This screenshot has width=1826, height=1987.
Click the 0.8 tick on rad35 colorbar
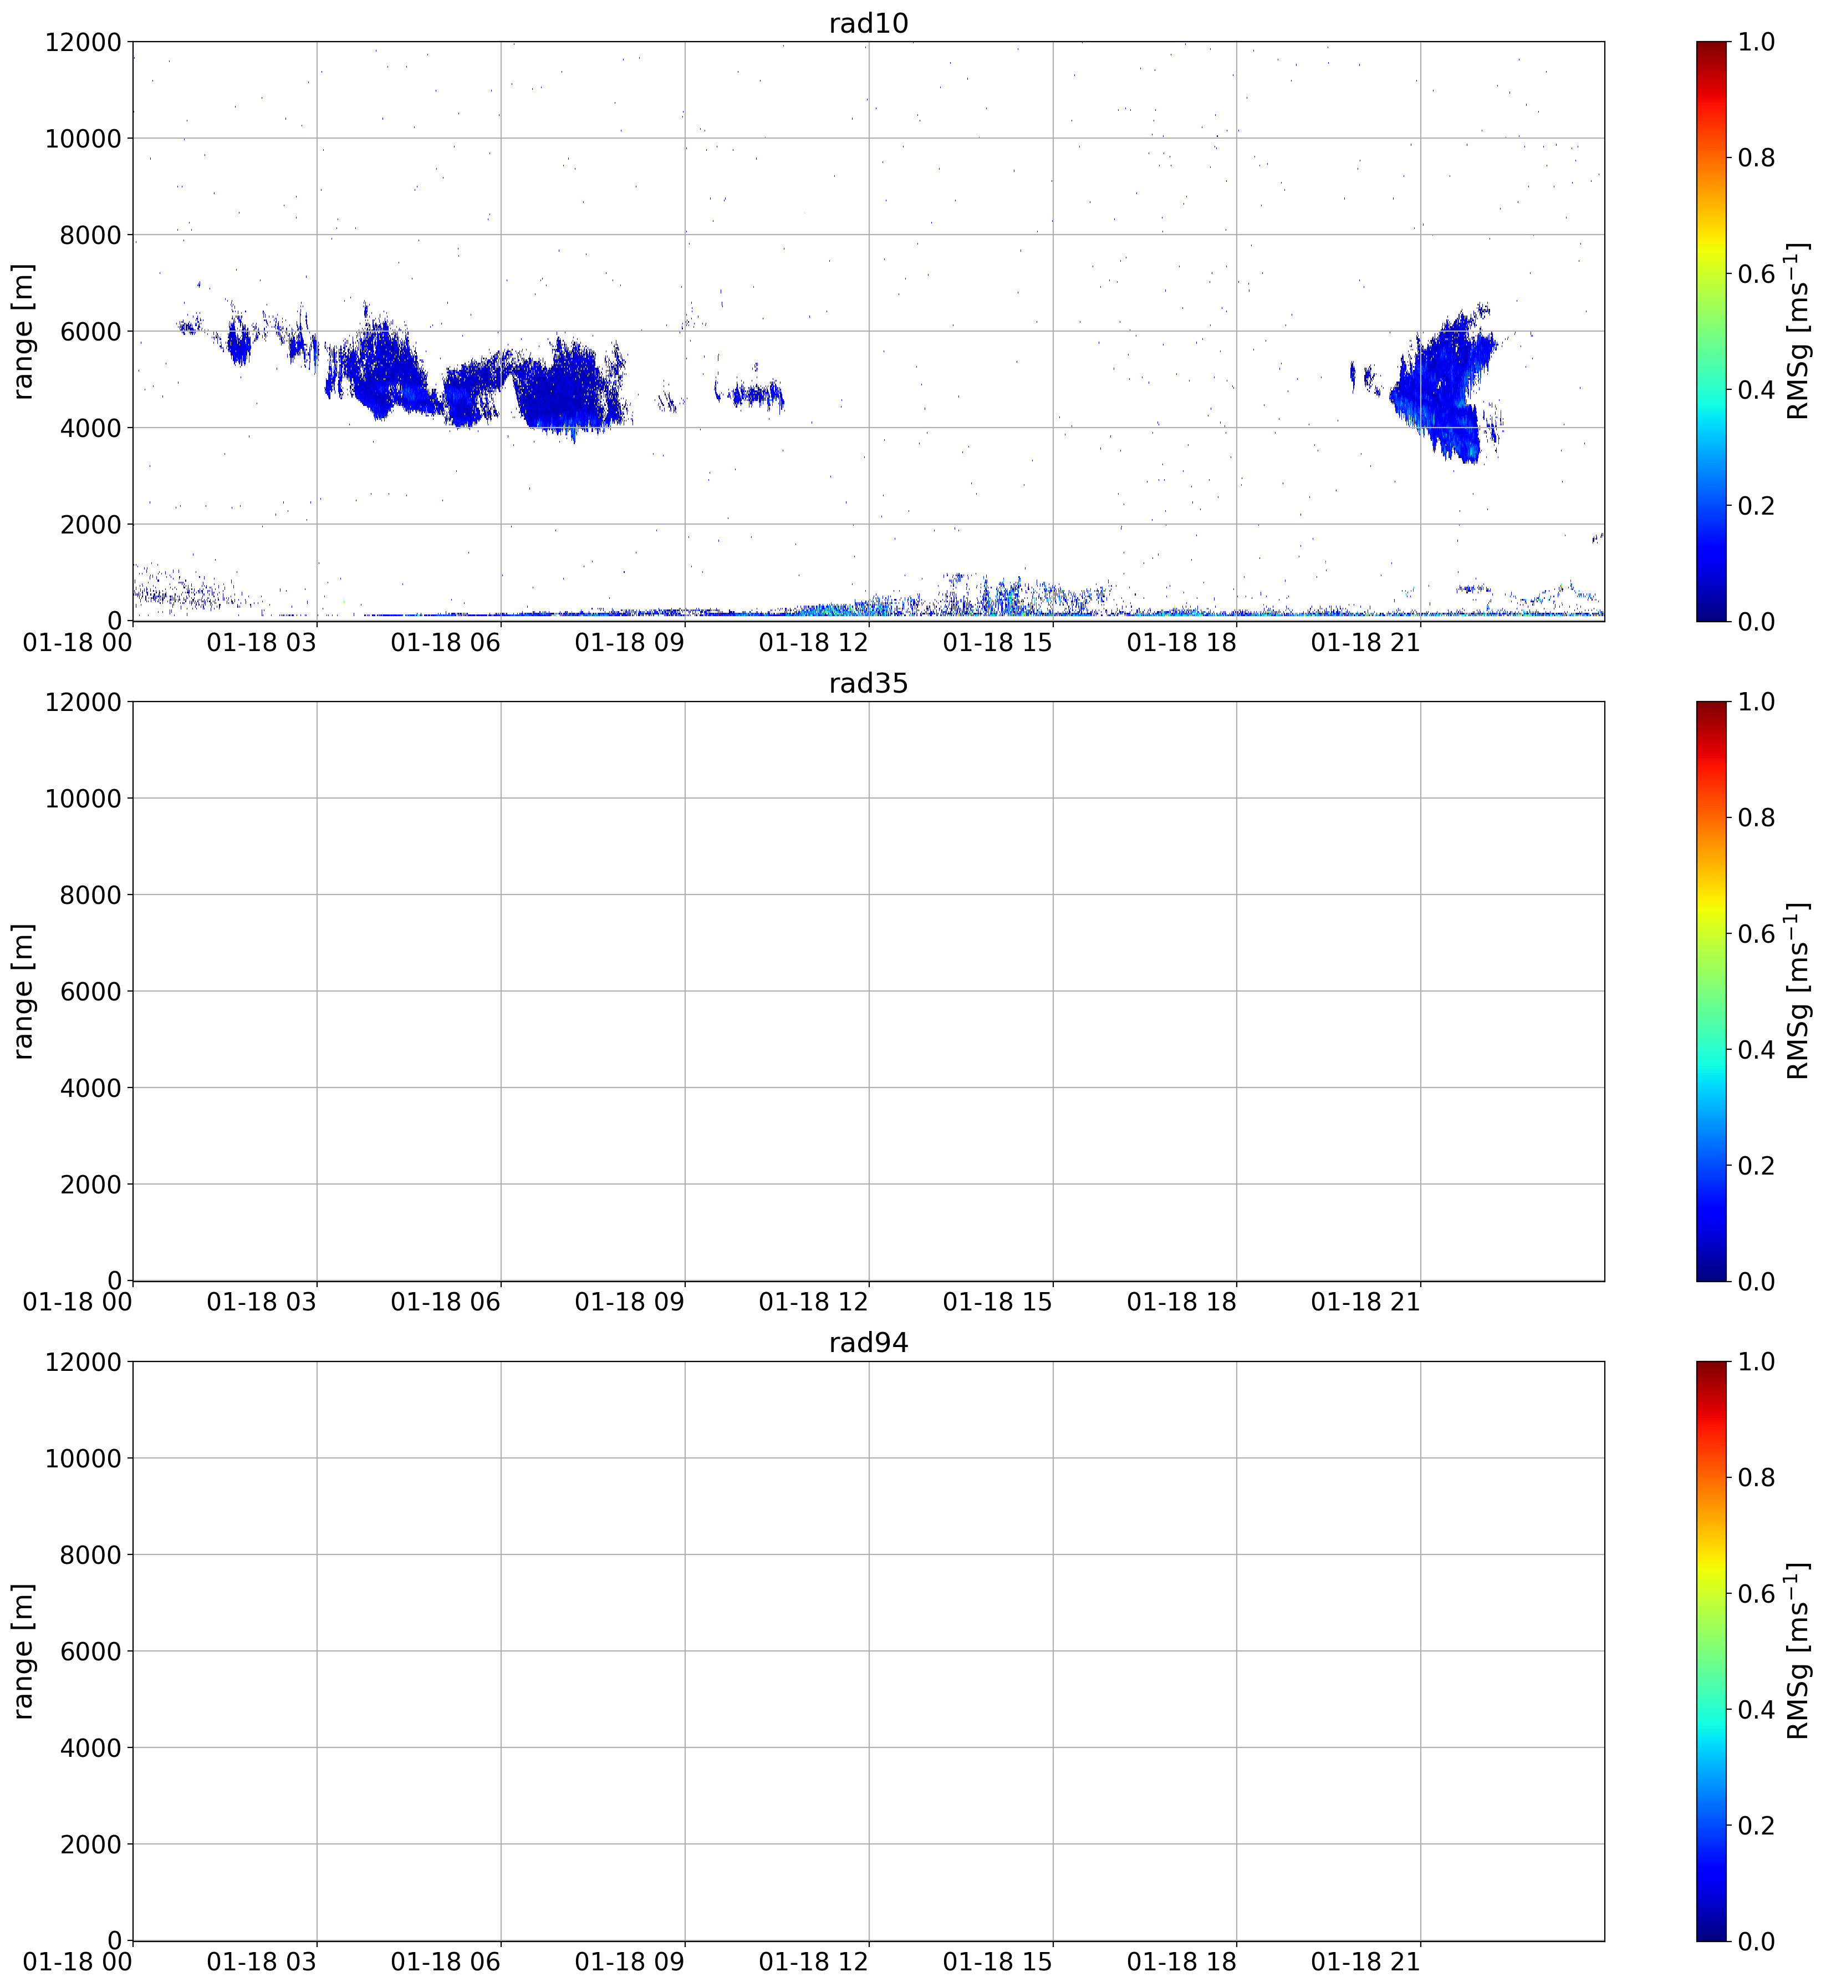click(x=1756, y=817)
